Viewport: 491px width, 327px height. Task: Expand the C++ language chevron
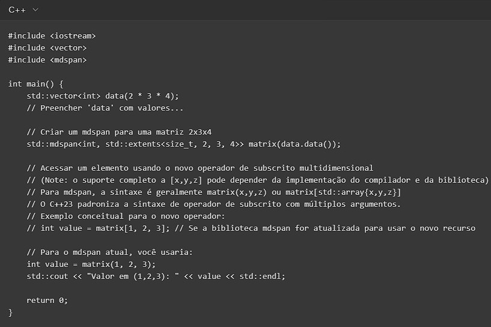pos(35,10)
